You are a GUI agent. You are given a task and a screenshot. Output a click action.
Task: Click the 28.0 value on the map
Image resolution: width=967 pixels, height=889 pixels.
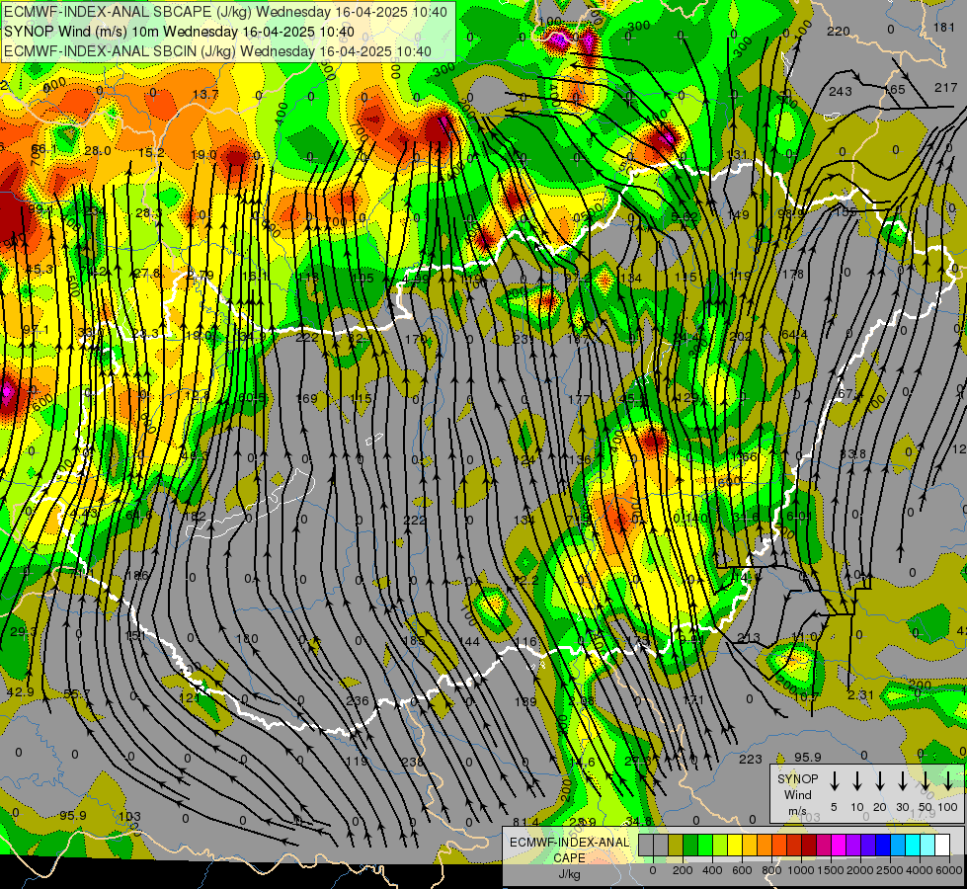[98, 150]
